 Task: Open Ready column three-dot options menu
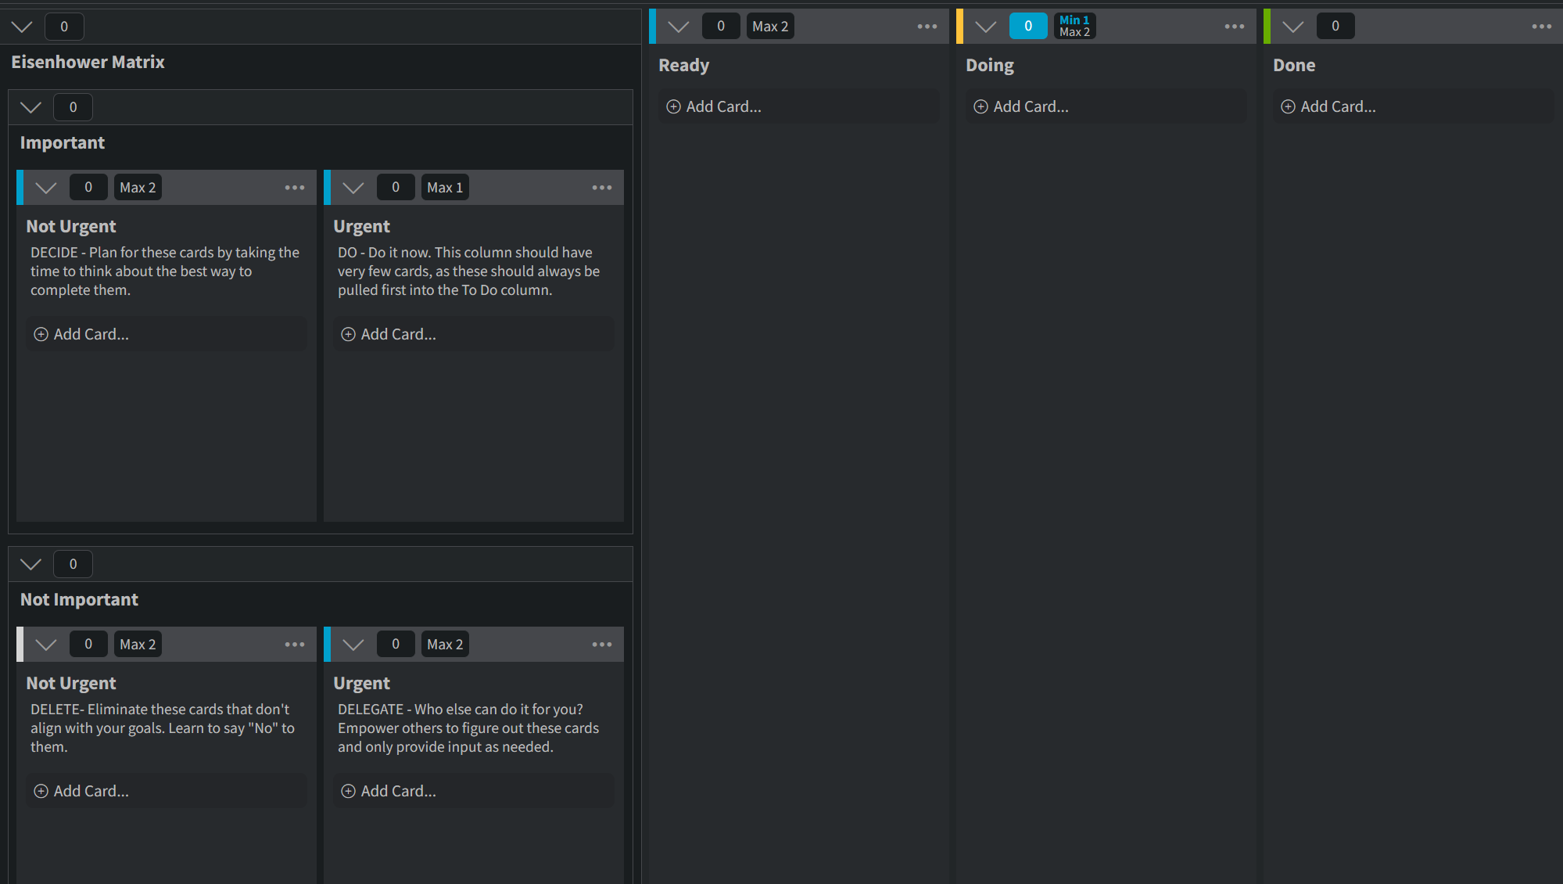coord(927,27)
